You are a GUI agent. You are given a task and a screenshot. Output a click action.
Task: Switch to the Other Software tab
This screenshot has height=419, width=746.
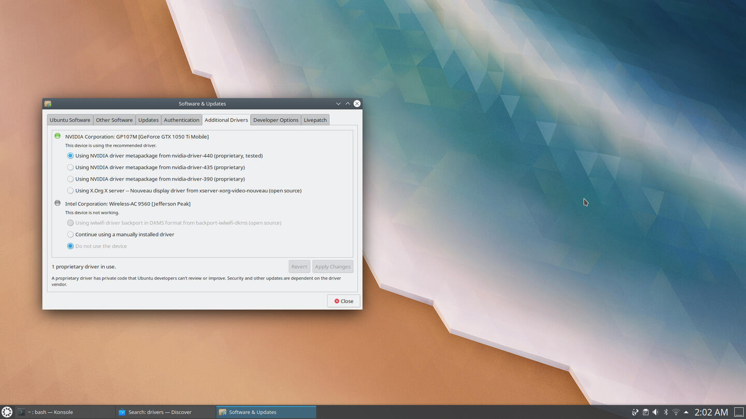114,120
